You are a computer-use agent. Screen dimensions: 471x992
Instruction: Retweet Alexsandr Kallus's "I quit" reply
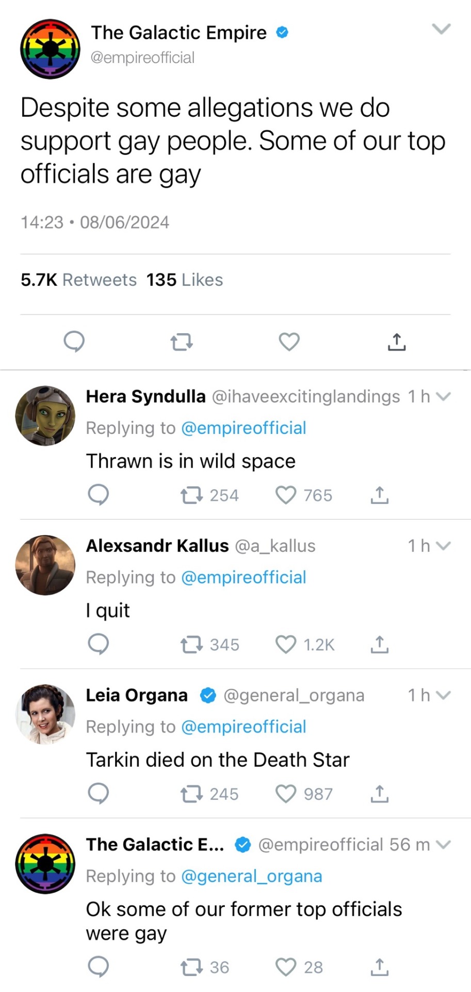[191, 644]
